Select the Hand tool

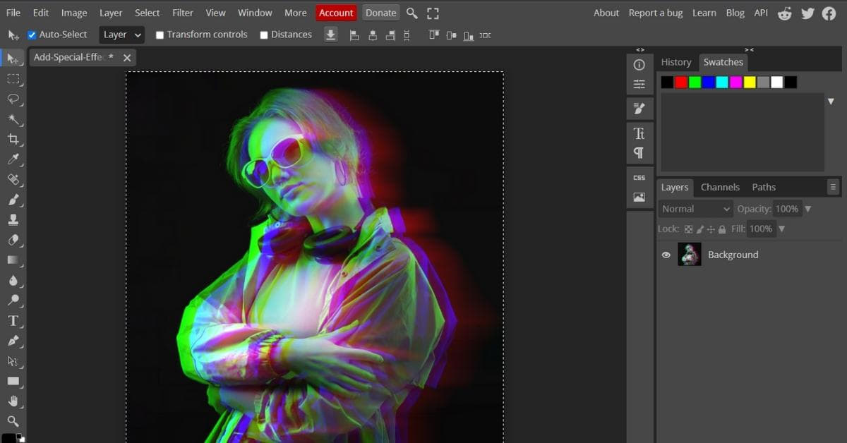pos(13,401)
